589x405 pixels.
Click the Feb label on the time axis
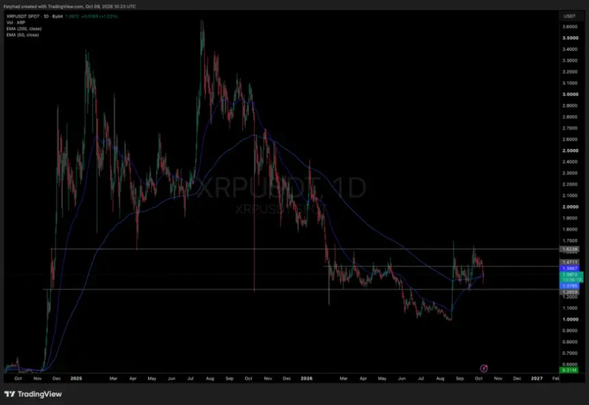click(555, 378)
